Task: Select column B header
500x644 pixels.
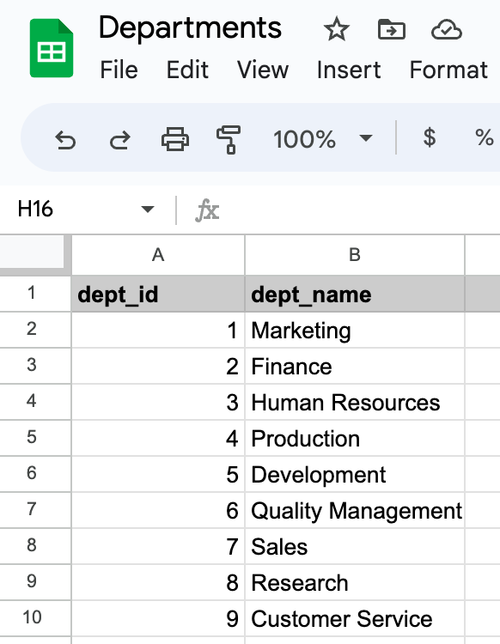Action: coord(355,255)
